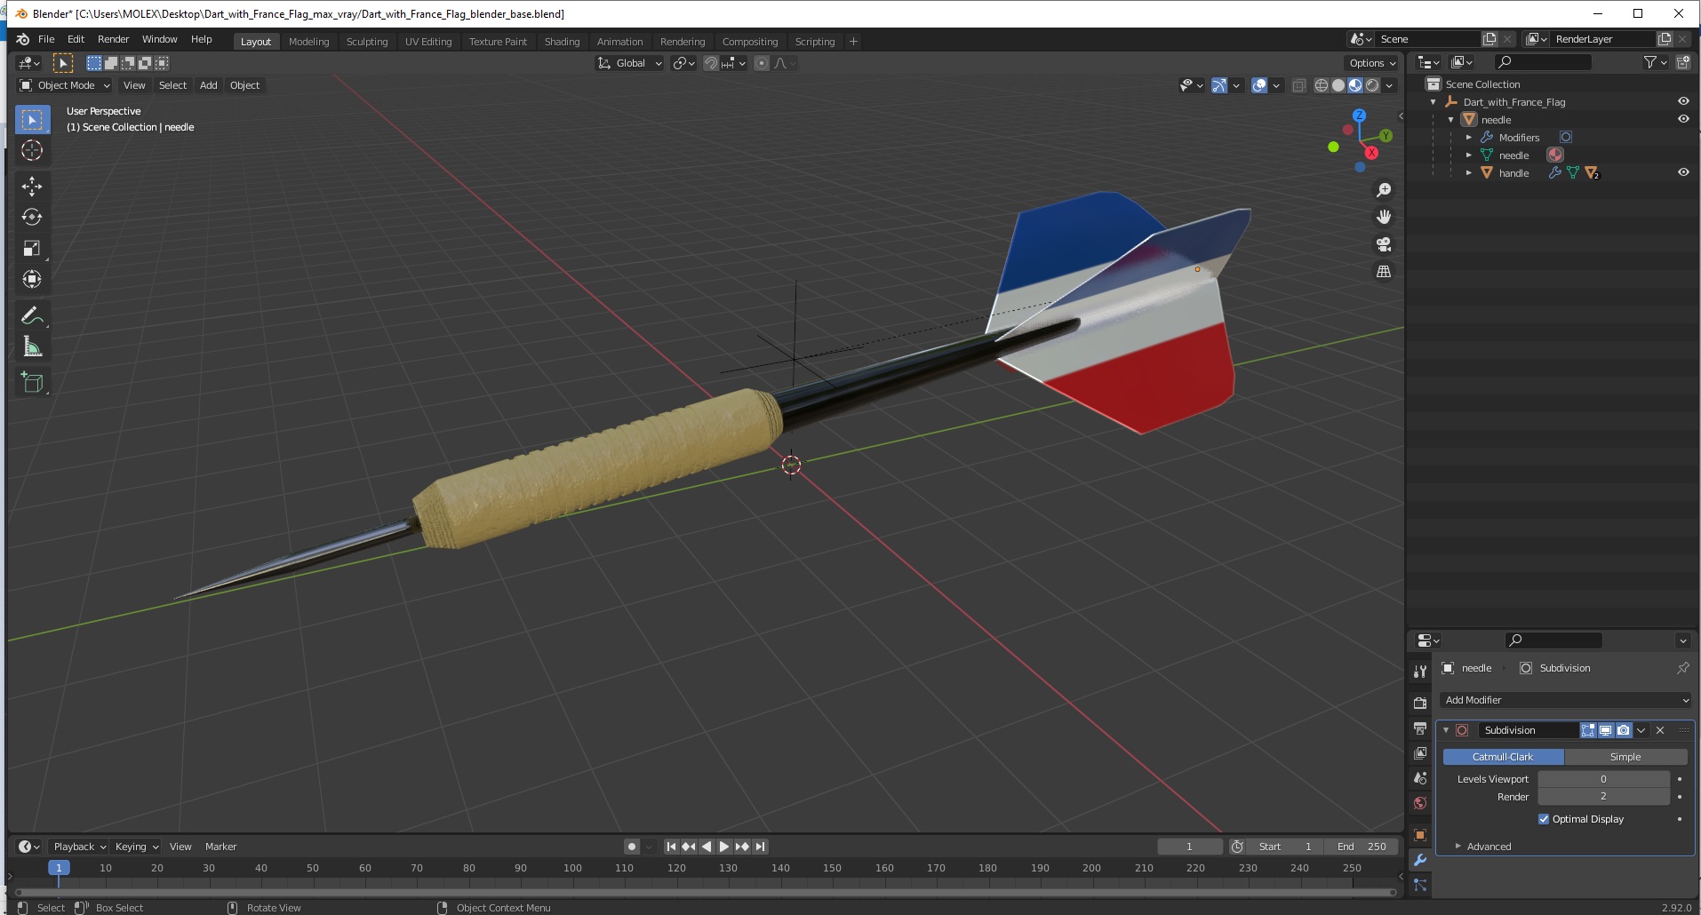Image resolution: width=1701 pixels, height=915 pixels.
Task: Collapse the Subdivision modifier panel
Action: (1446, 730)
